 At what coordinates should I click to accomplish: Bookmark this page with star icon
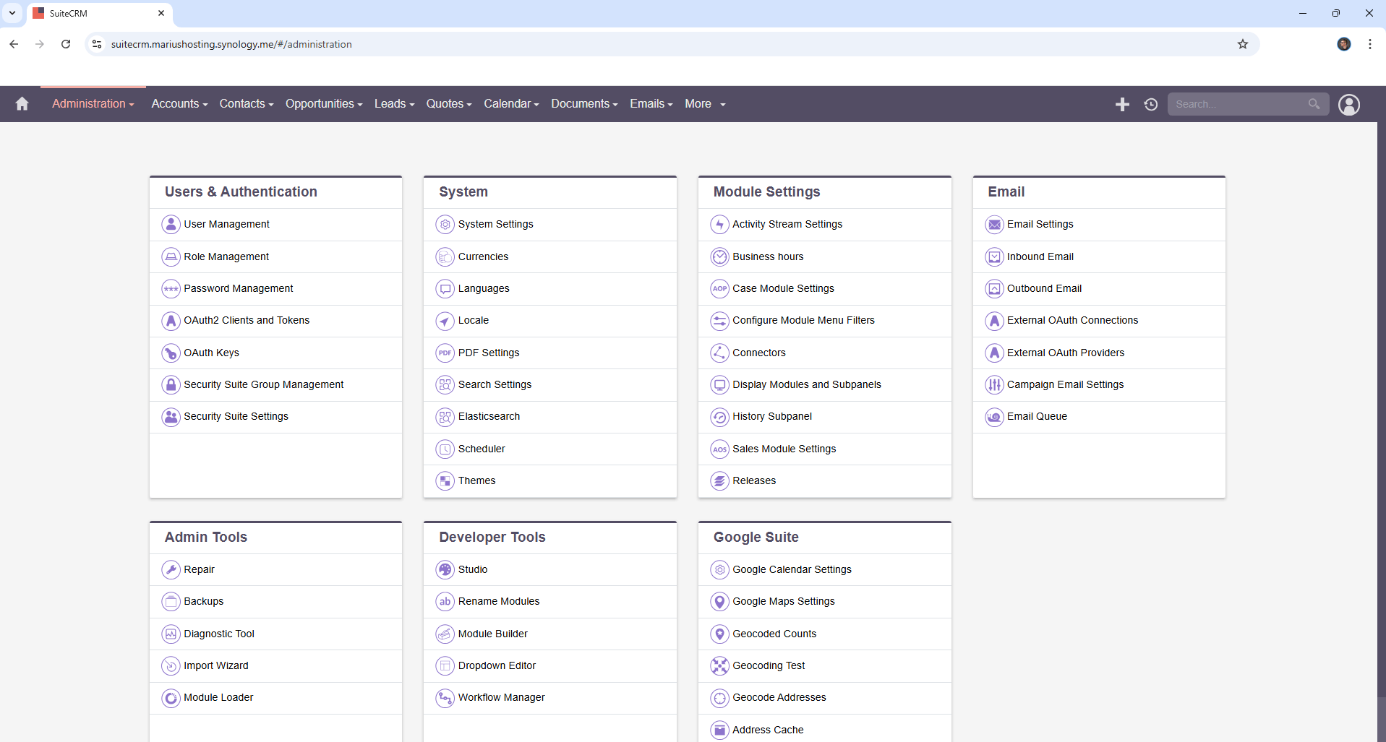pos(1243,44)
